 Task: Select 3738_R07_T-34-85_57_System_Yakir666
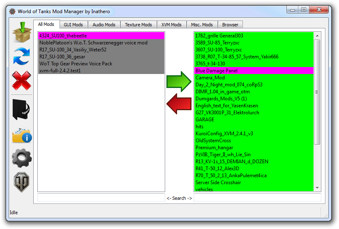point(254,57)
